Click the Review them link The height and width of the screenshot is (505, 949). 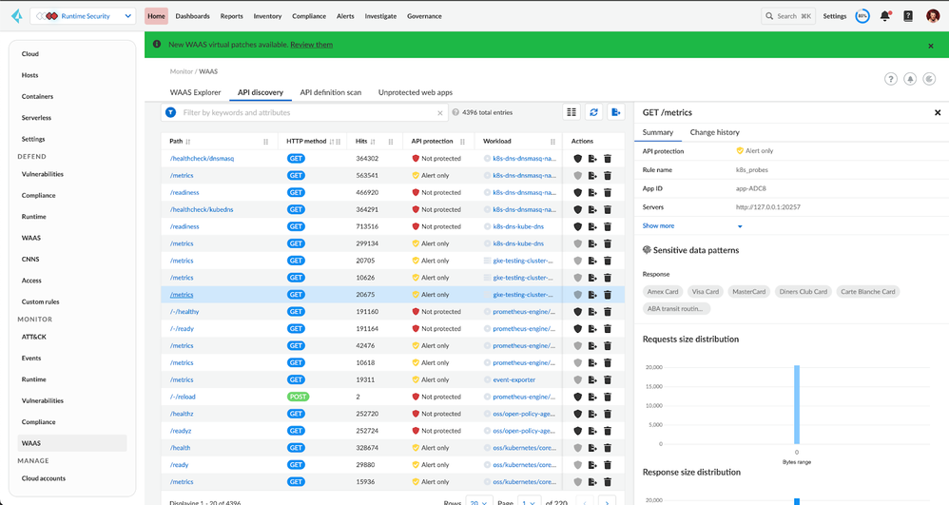(311, 45)
